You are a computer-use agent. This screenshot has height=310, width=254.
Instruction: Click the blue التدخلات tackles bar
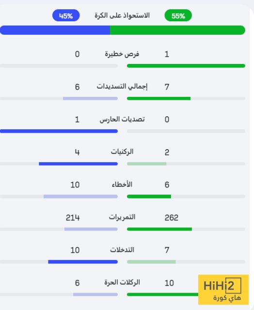click(83, 262)
